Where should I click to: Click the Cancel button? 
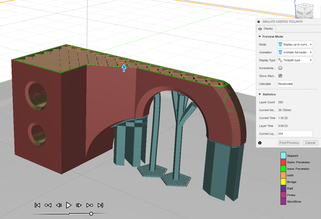coord(310,143)
